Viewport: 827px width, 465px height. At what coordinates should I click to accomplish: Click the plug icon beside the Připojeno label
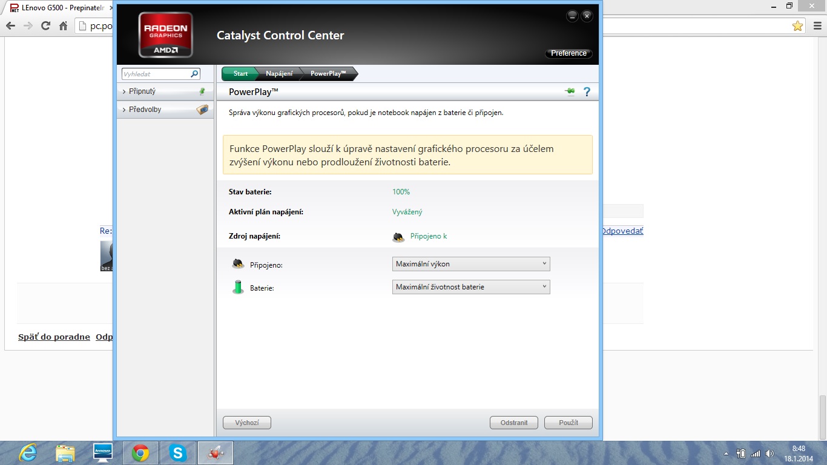(x=238, y=264)
